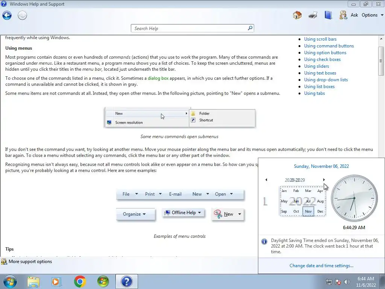The height and width of the screenshot is (289, 385).
Task: Select May in the calendar
Action: [x=284, y=201]
